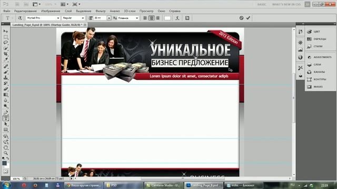Switch to Basic workspace
The image size is (337, 189).
pyautogui.click(x=262, y=4)
